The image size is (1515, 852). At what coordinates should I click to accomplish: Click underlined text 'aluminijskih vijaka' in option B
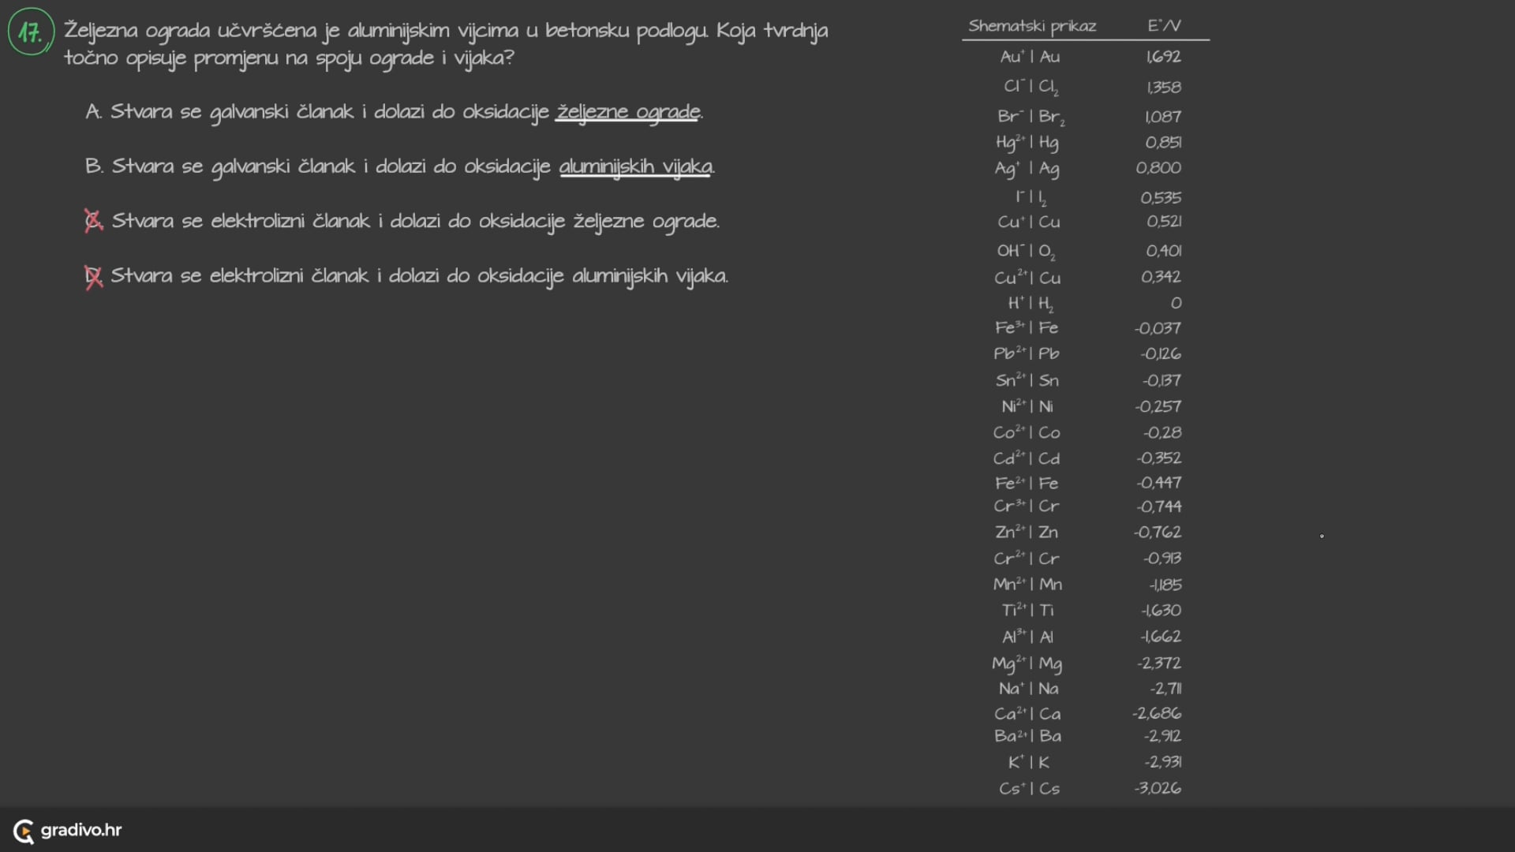point(636,166)
